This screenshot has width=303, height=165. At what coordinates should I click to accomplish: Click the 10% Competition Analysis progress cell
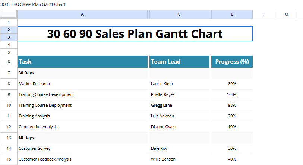click(x=232, y=127)
